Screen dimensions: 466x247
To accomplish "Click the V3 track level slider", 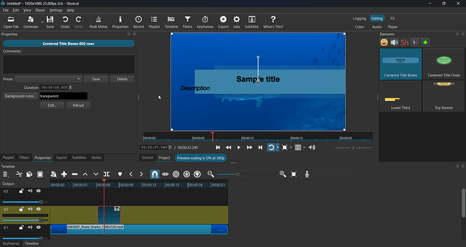I will (25, 202).
